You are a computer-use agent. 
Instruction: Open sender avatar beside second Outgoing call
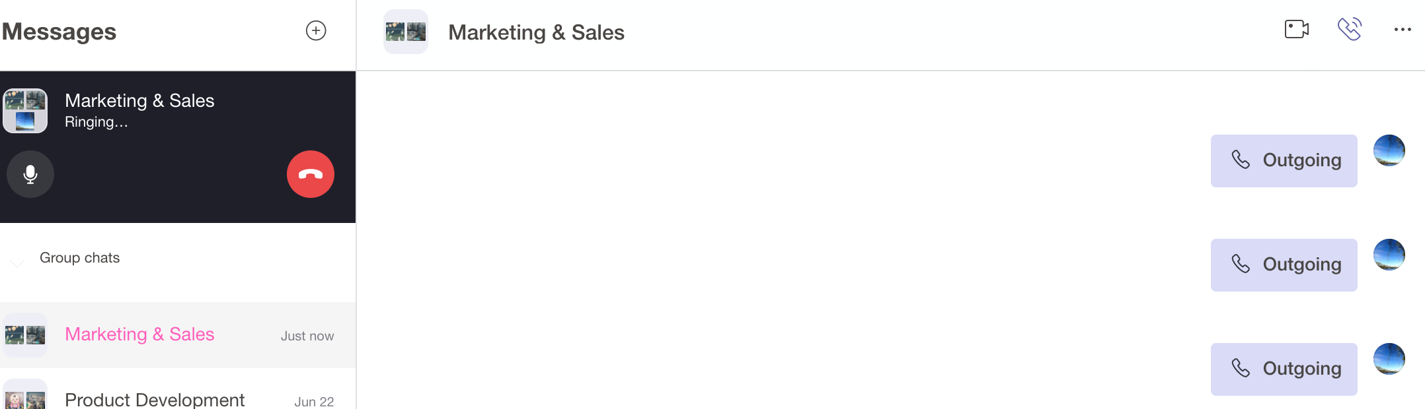click(1389, 255)
